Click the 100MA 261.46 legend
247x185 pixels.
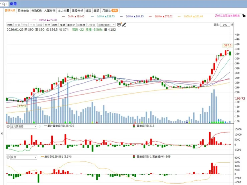pos(193,16)
